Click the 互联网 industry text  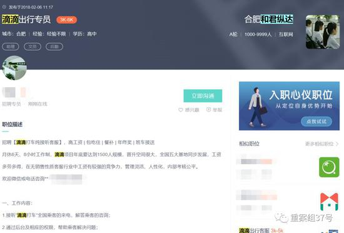pyautogui.click(x=286, y=34)
